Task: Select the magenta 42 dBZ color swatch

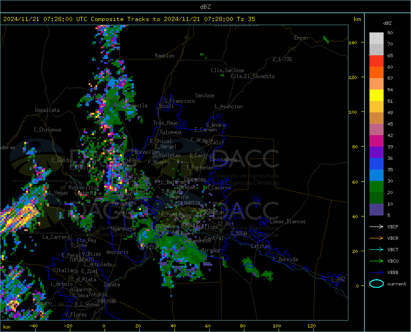Action: tap(376, 141)
